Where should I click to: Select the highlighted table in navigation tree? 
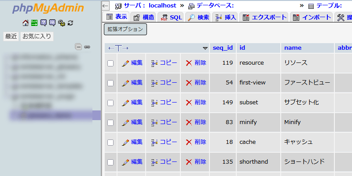[55, 115]
